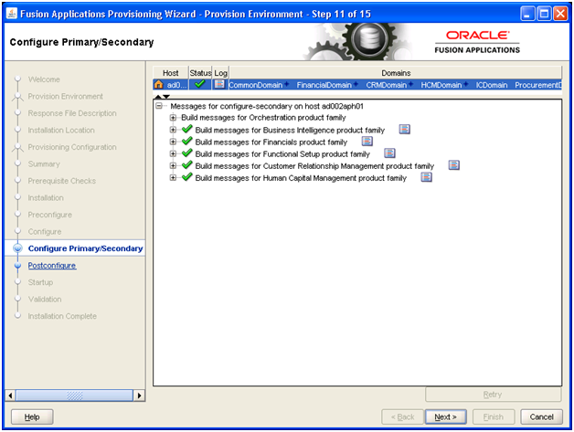Click ICDomain in the Domains cell
The image size is (574, 432).
[x=492, y=85]
